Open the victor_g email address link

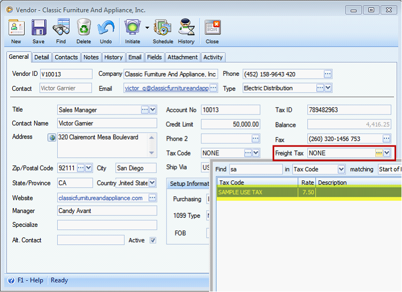(166, 88)
